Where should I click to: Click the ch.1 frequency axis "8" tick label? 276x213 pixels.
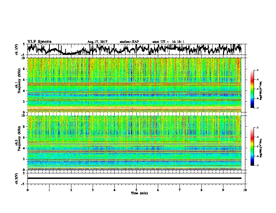[24, 69]
